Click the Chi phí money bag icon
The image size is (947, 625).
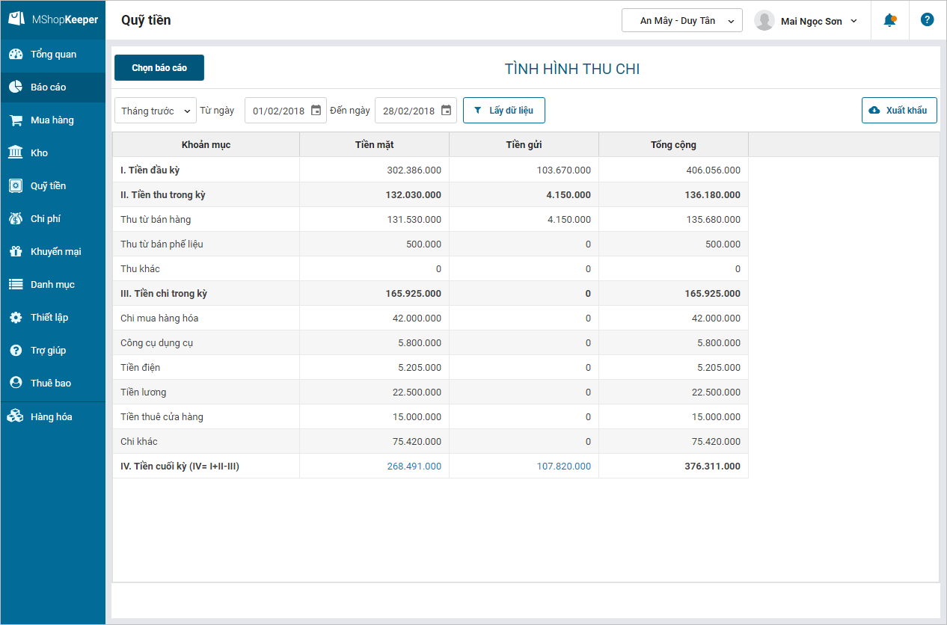pyautogui.click(x=16, y=219)
